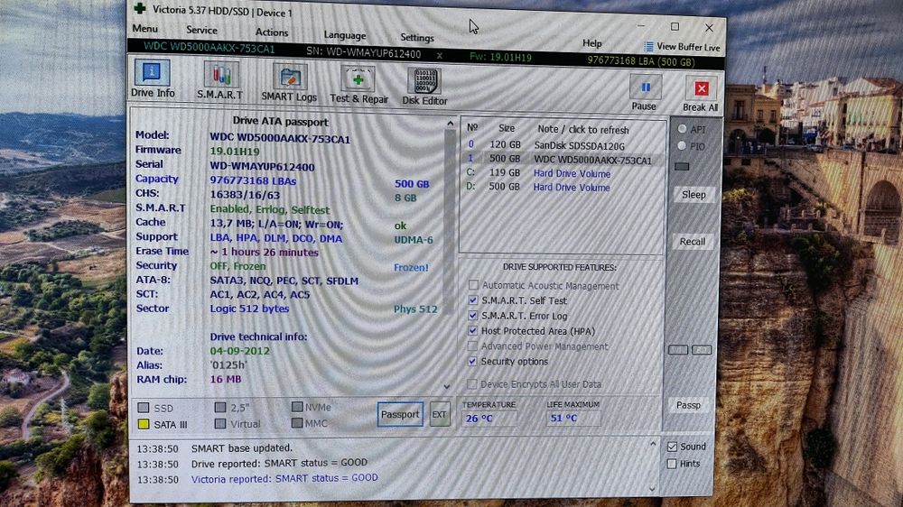This screenshot has height=507, width=903.
Task: Select drive 0 SanDisk SDSSDA120G row
Action: (x=562, y=145)
